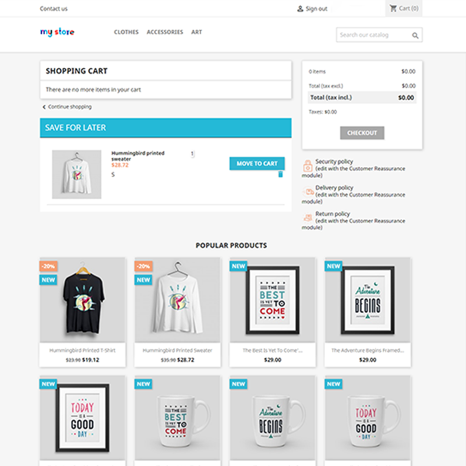Viewport: 466px width, 466px height.
Task: Click the Checkout button
Action: (362, 133)
